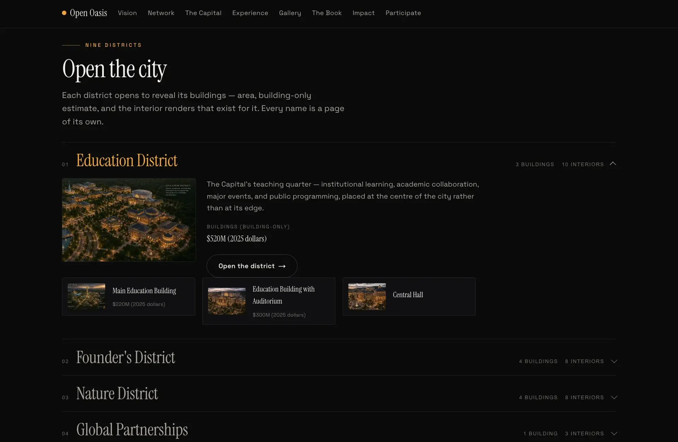The image size is (678, 442).
Task: Expand the Global Partnerships chevron
Action: point(614,434)
